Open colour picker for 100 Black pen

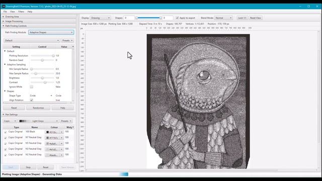click(54, 132)
